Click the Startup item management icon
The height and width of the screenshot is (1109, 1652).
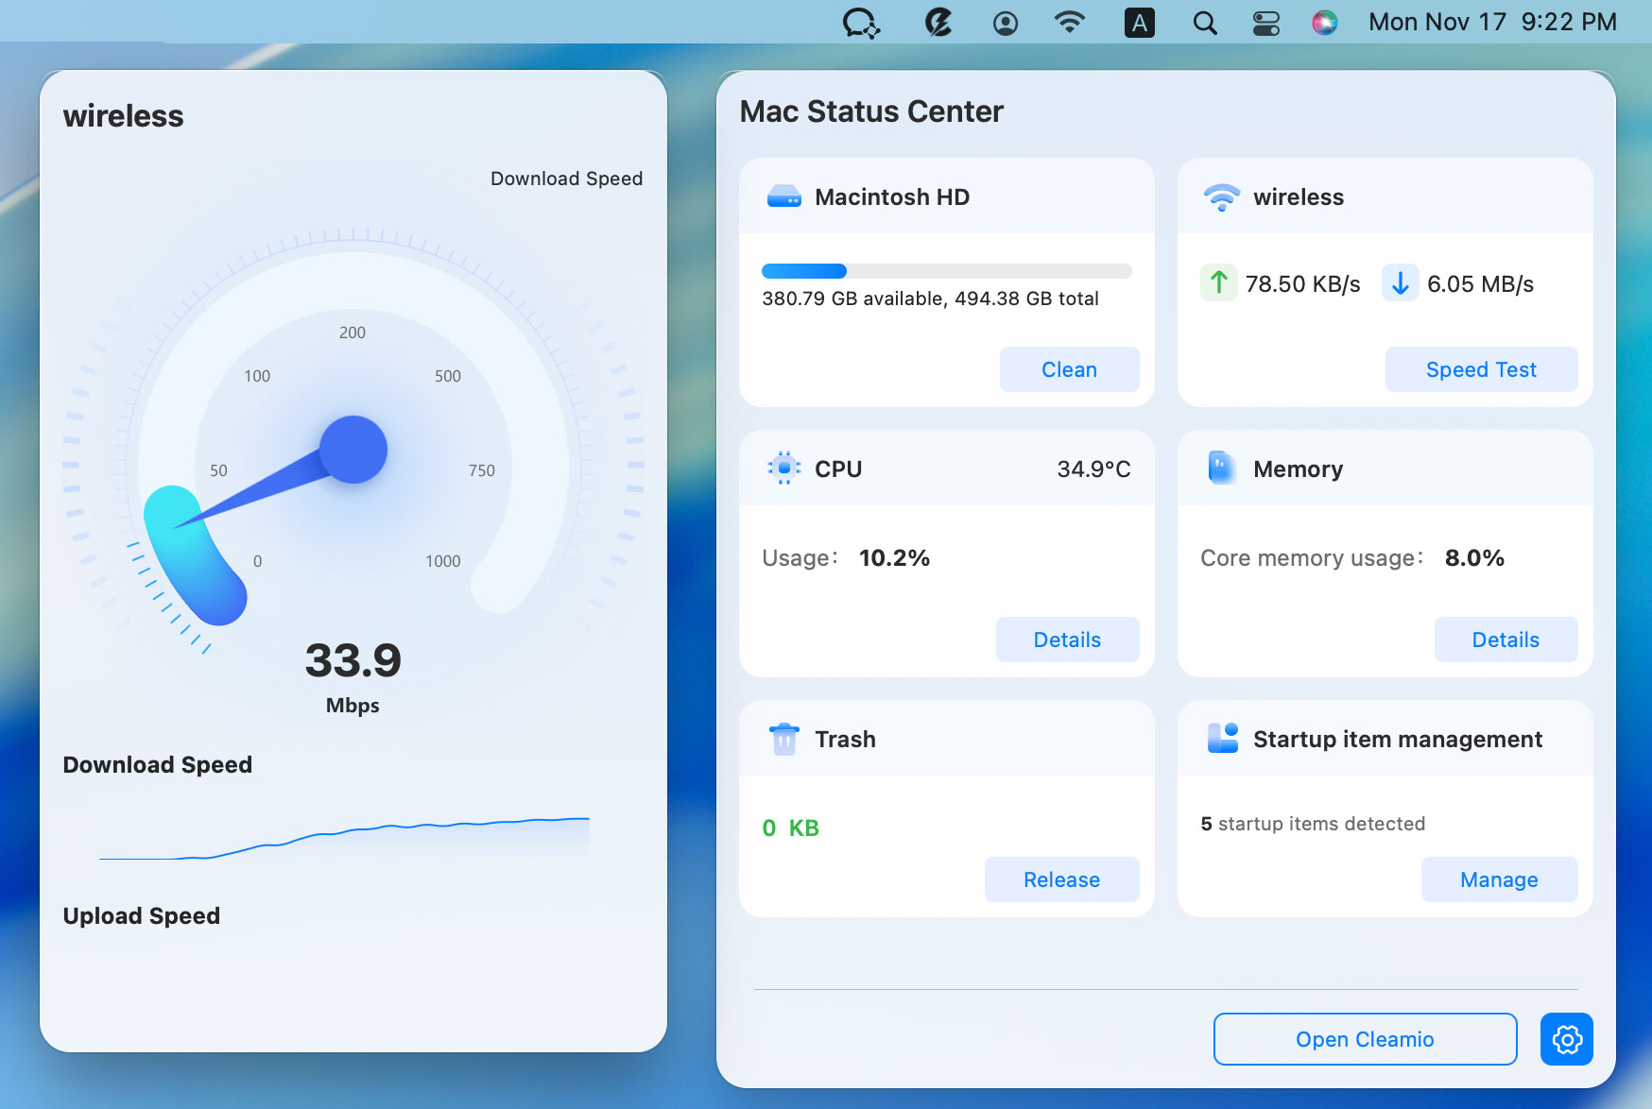click(x=1221, y=739)
